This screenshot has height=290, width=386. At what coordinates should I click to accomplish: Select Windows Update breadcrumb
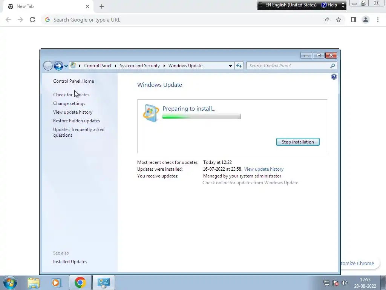tap(185, 66)
